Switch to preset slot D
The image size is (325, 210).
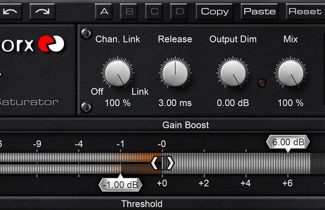tap(180, 11)
